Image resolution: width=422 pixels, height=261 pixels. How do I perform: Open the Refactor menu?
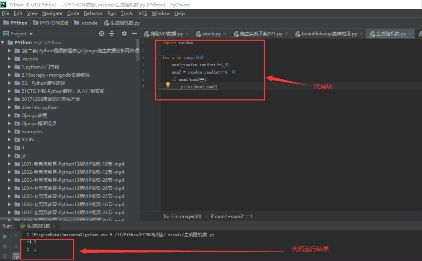pyautogui.click(x=93, y=13)
